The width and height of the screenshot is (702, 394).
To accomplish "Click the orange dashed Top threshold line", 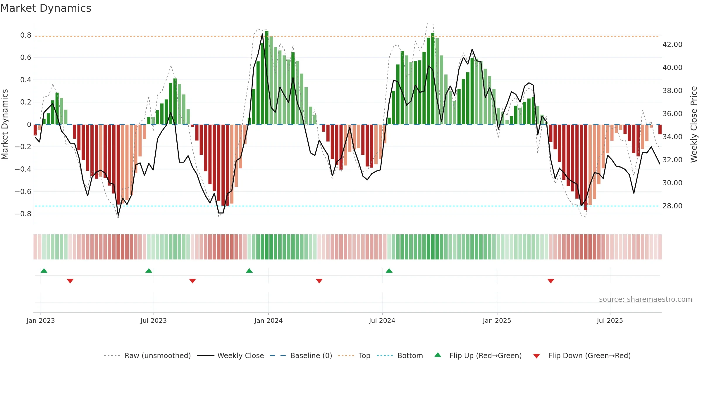I will [x=347, y=36].
